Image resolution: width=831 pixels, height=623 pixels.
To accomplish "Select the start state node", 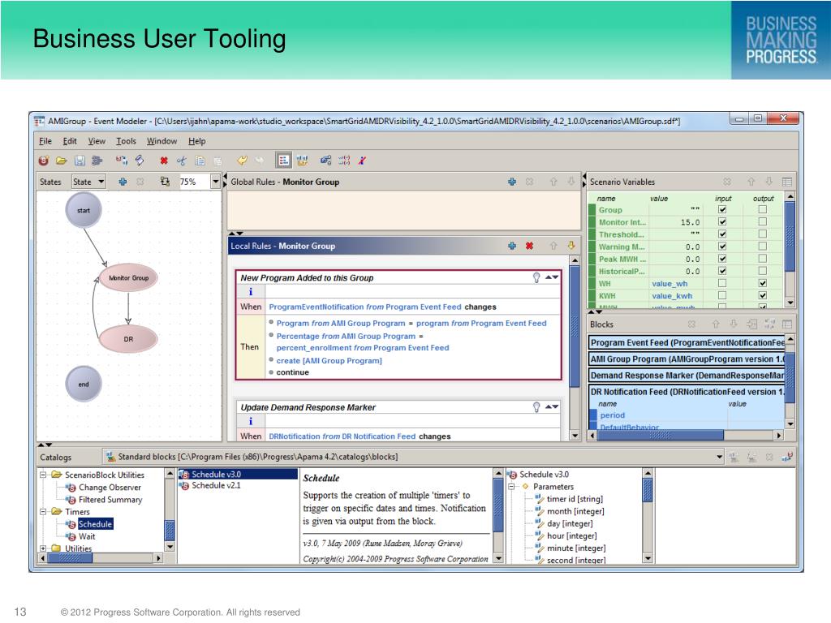I will pyautogui.click(x=84, y=210).
